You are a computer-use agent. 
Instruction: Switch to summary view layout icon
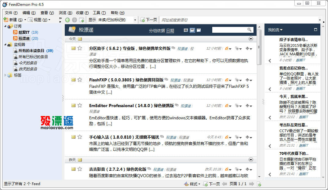(x=192, y=30)
